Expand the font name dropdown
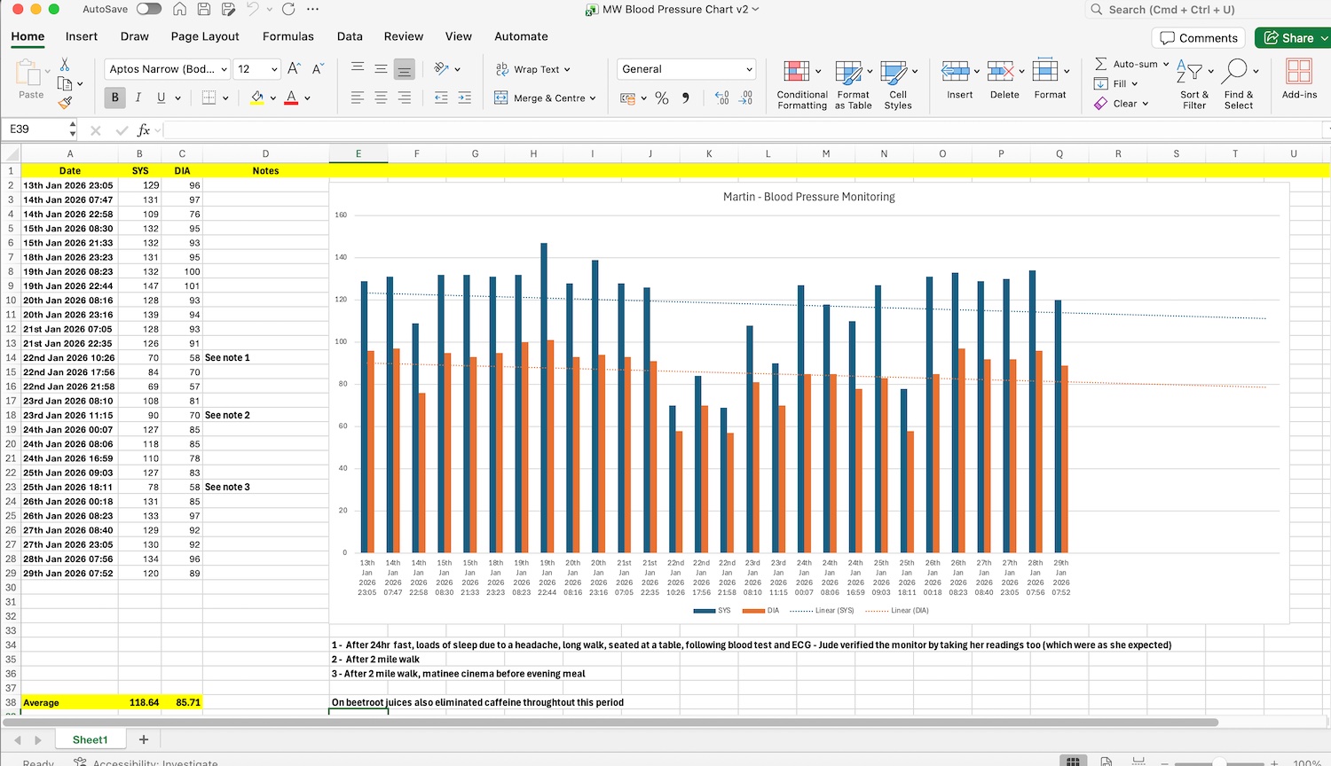This screenshot has width=1331, height=766. coord(224,69)
